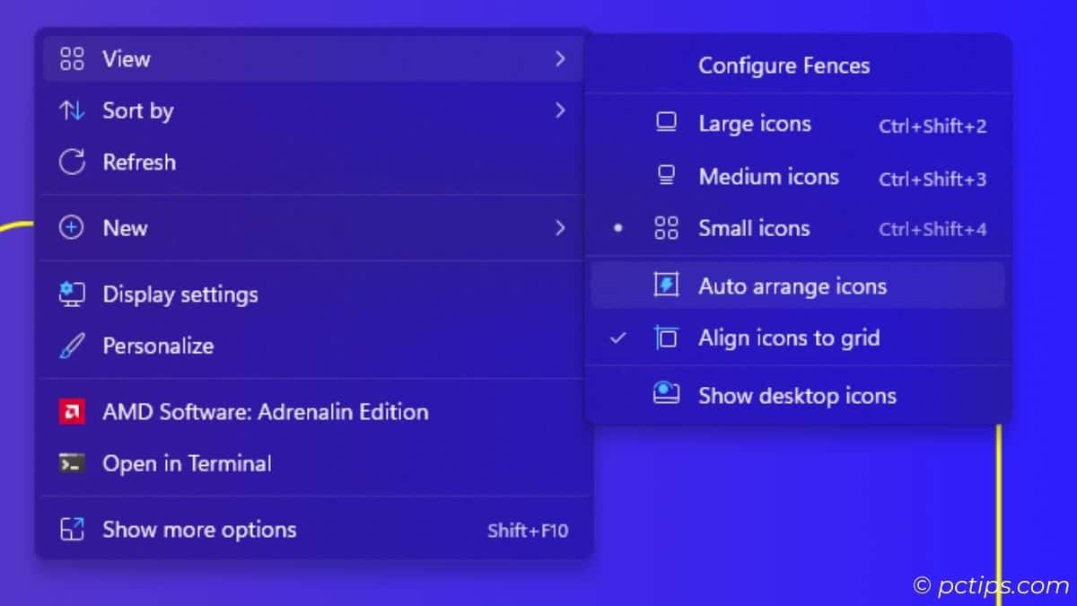Click the New plus icon

point(72,227)
